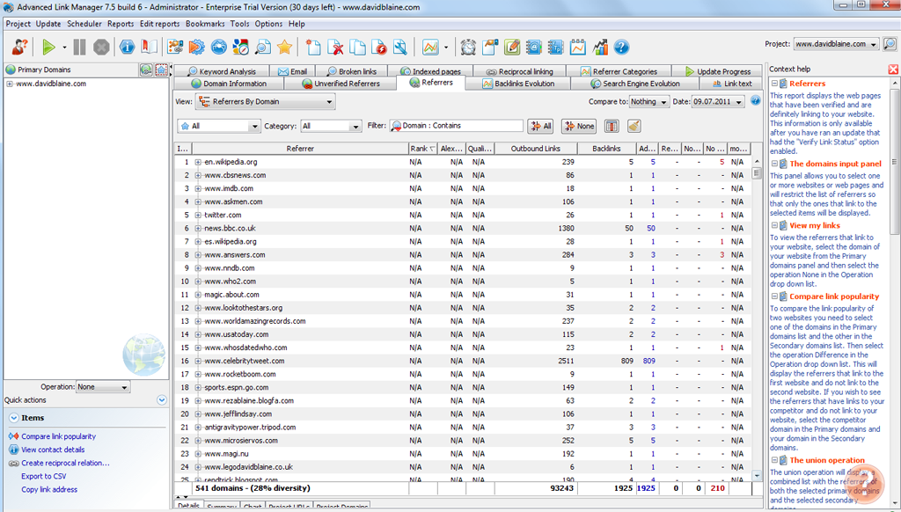Open the Reports menu

pos(121,24)
